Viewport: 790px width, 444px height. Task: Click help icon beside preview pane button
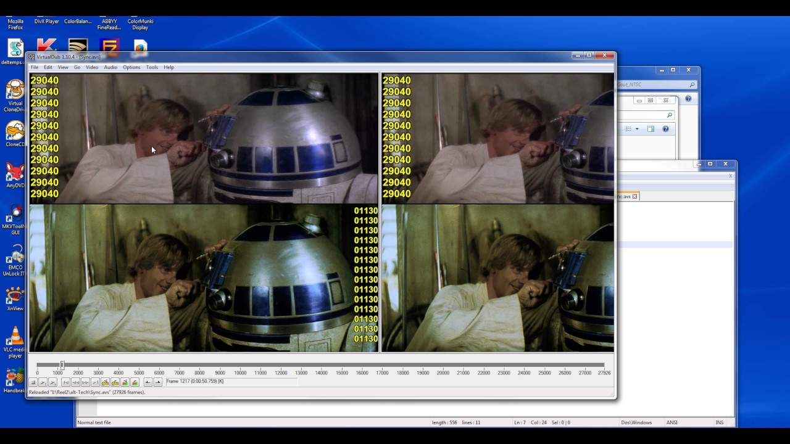[665, 129]
